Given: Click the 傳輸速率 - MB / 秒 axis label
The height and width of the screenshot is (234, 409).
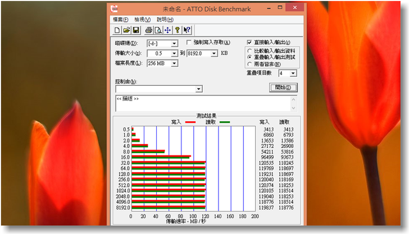Looking at the screenshot, I should (186, 221).
